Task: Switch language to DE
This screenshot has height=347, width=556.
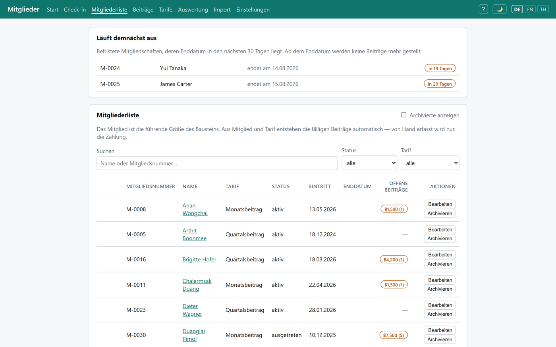Action: pos(517,10)
